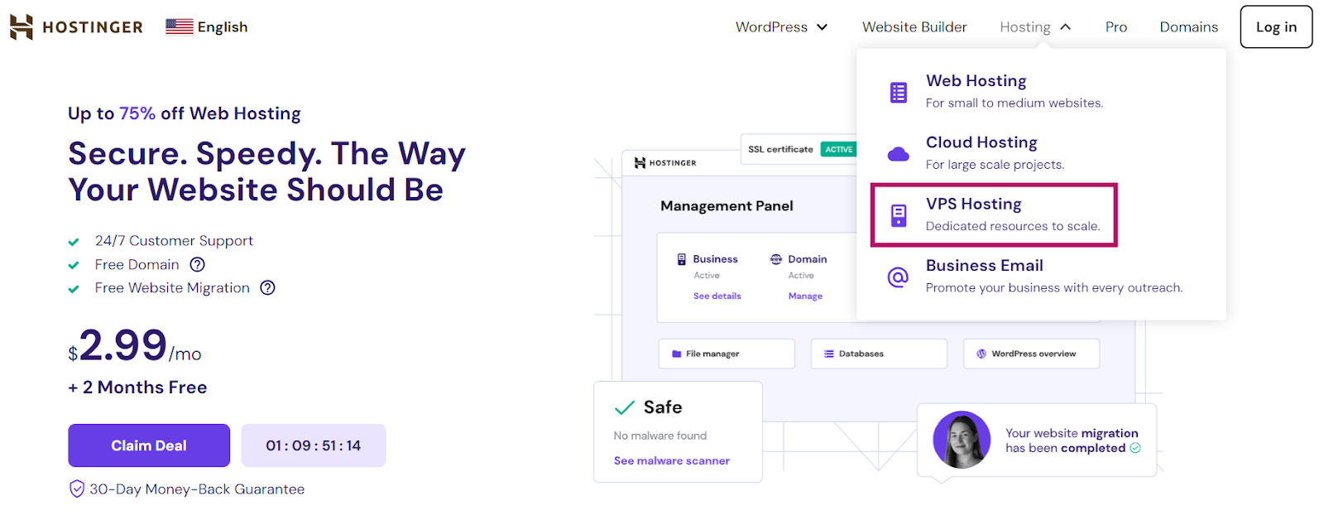Screen dimensions: 1324x515
Task: Click the Business Email at-sign icon
Action: click(898, 277)
